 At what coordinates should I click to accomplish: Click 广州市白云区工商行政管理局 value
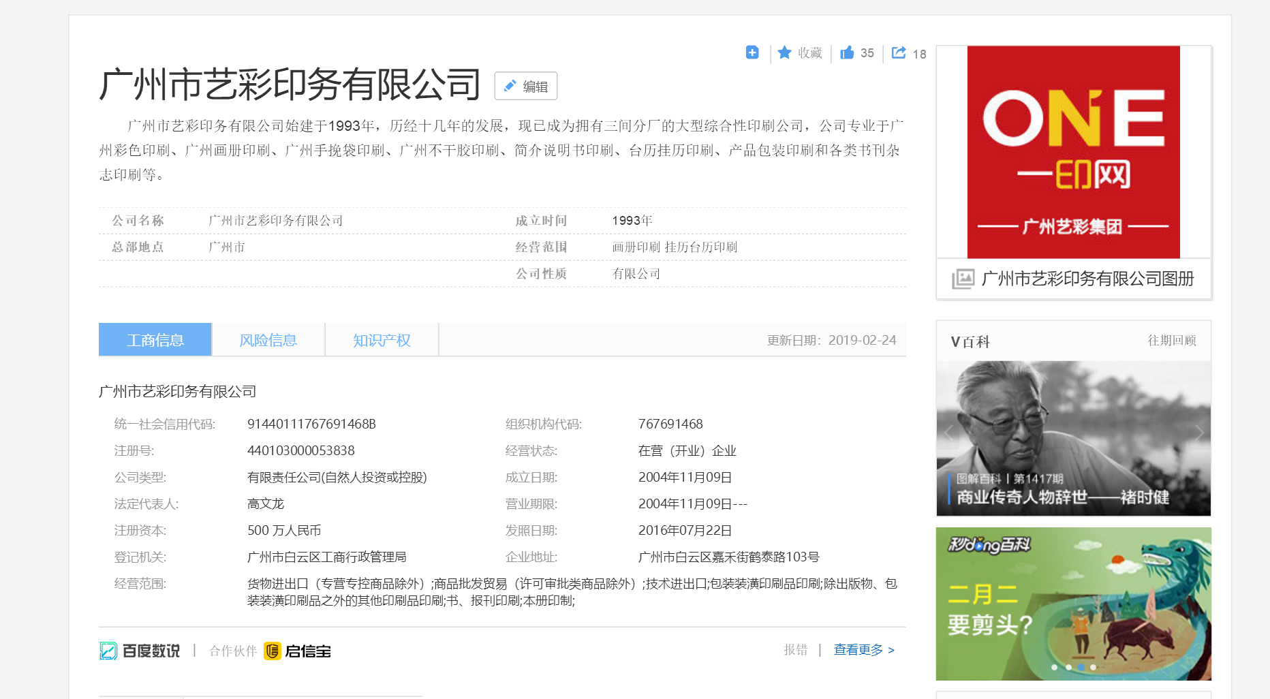[326, 557]
